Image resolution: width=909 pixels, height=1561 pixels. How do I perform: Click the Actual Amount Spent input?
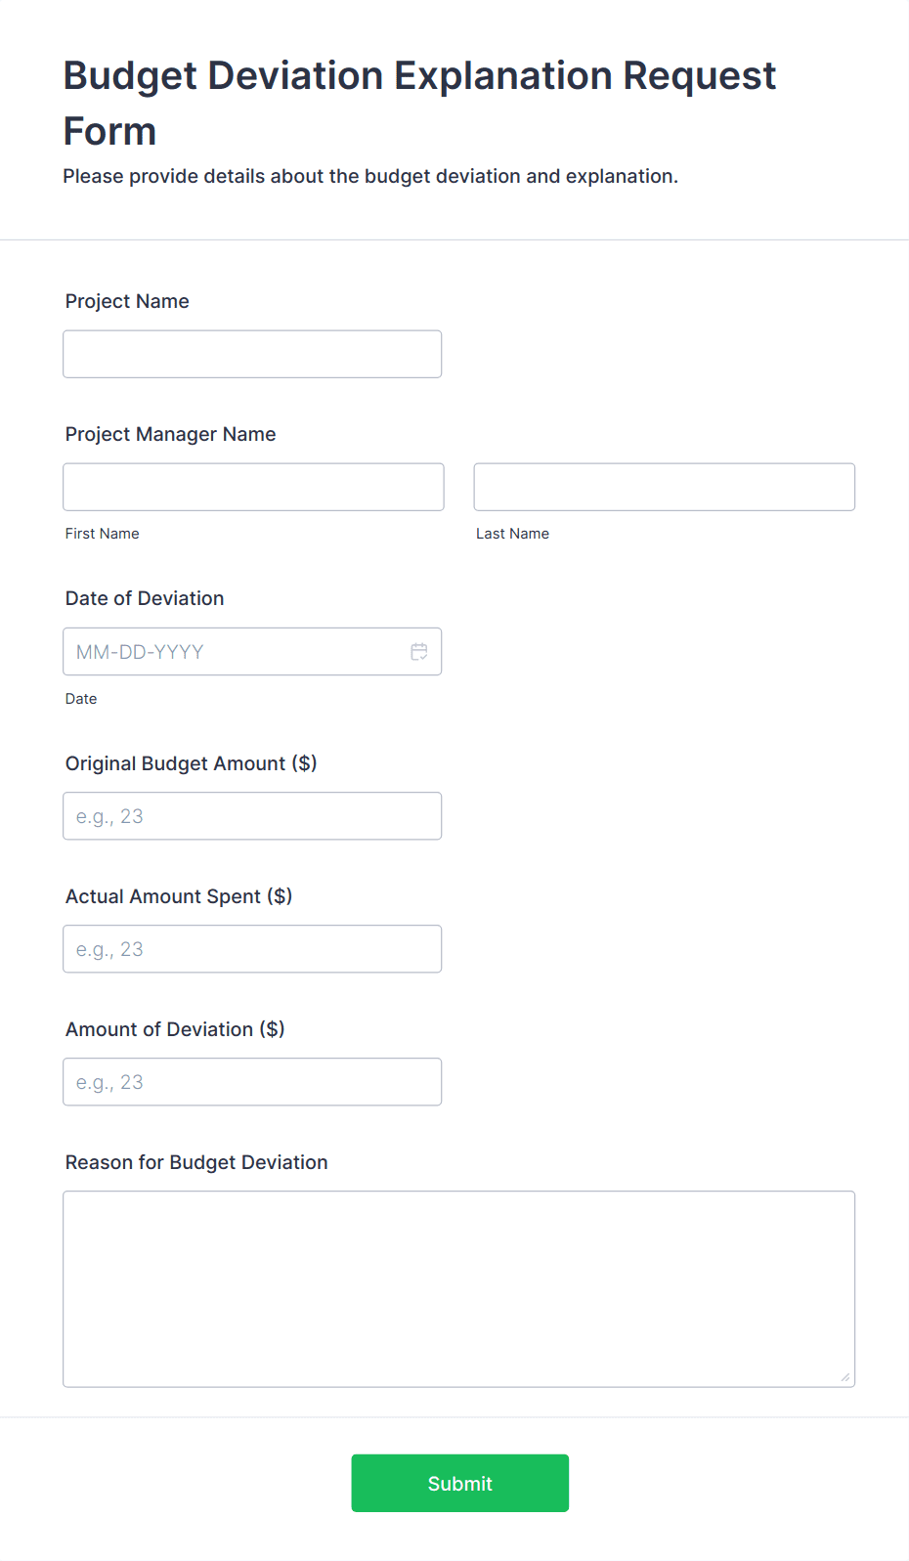251,948
